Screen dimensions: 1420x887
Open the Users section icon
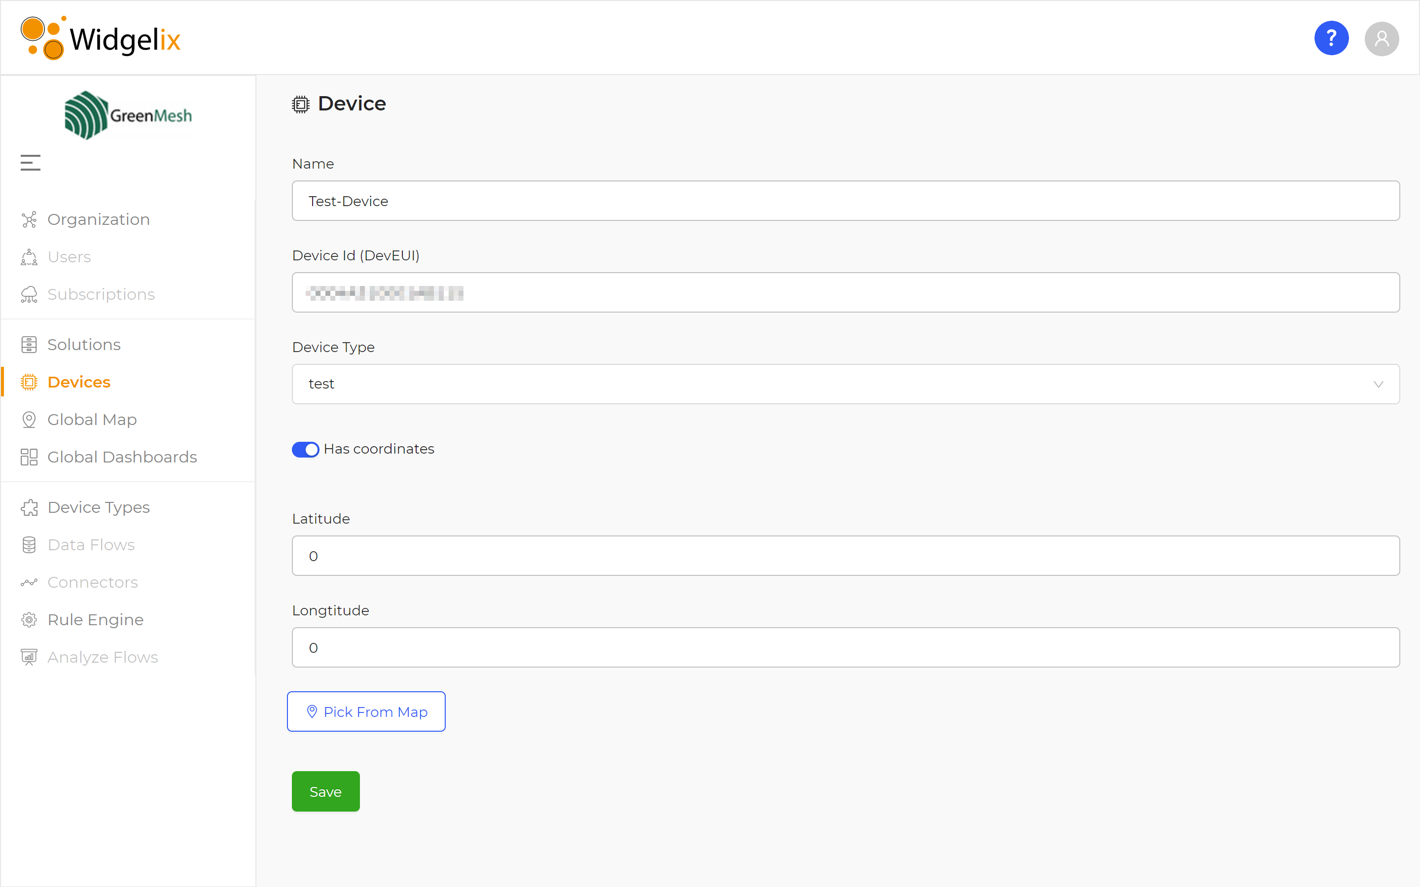(x=29, y=257)
